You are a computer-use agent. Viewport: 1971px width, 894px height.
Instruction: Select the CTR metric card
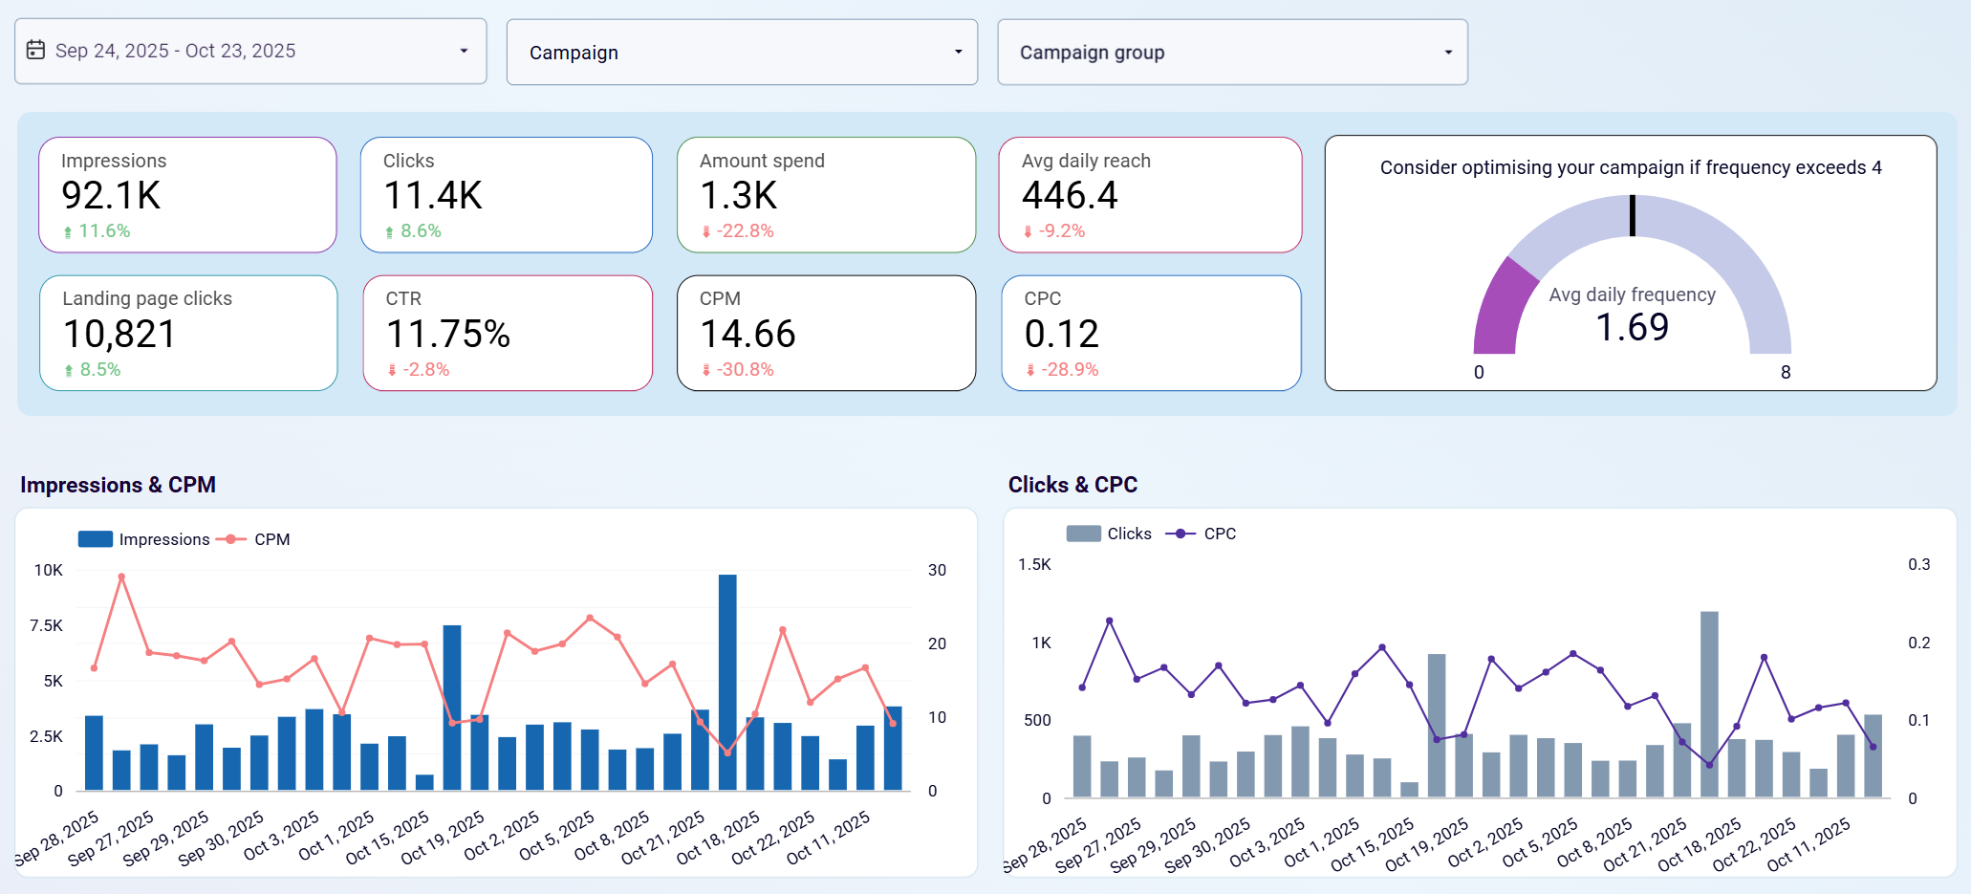[507, 333]
